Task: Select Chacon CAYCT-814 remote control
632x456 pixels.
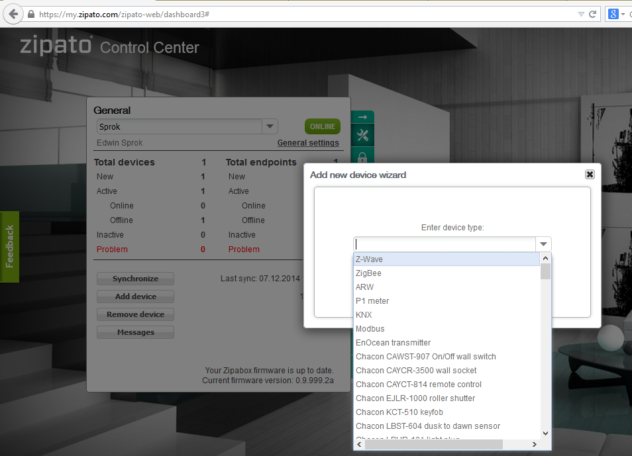Action: (x=447, y=385)
